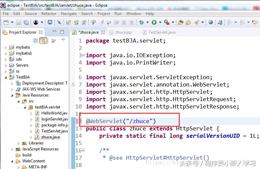Click the Open Type folder icon

180,22
